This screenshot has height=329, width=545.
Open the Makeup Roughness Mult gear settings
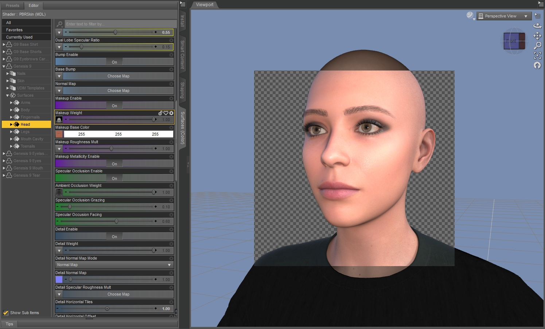point(171,142)
